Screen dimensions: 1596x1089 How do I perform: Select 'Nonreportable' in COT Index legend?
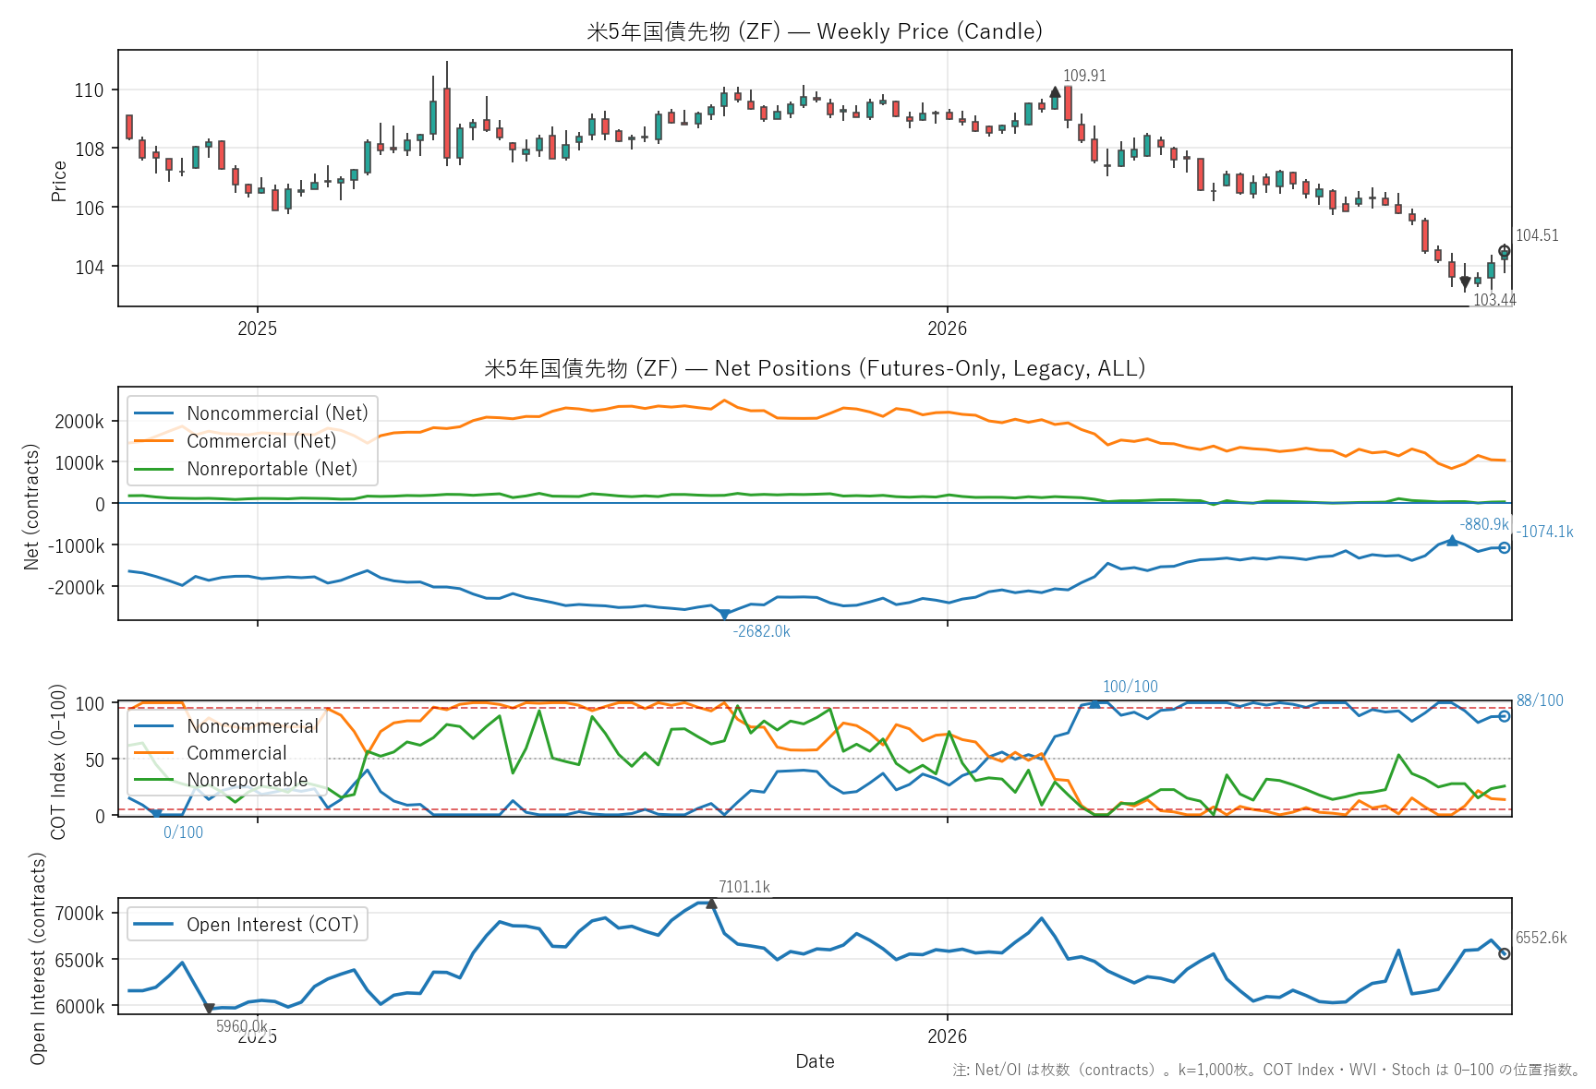[x=221, y=780]
